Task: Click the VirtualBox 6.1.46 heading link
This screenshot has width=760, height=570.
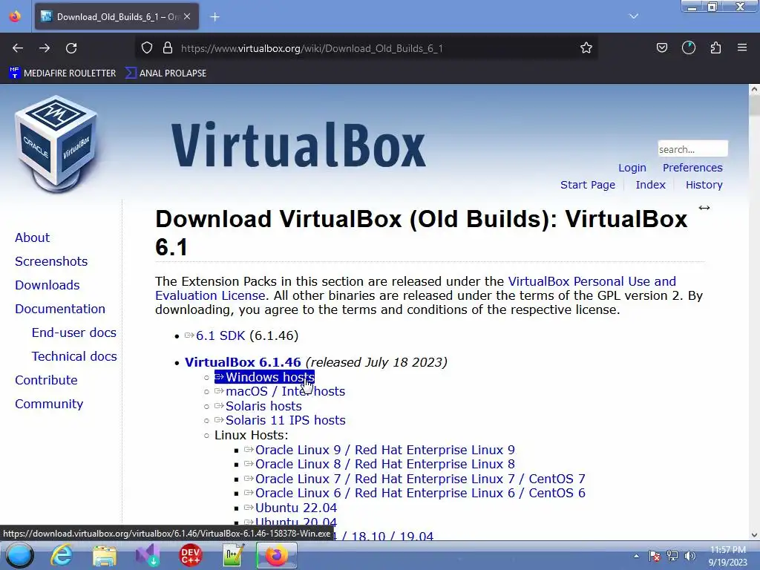Action: coord(243,362)
